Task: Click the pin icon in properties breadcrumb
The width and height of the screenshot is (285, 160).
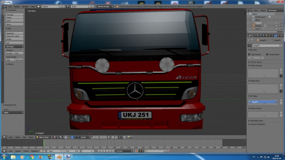Action: (x=249, y=40)
